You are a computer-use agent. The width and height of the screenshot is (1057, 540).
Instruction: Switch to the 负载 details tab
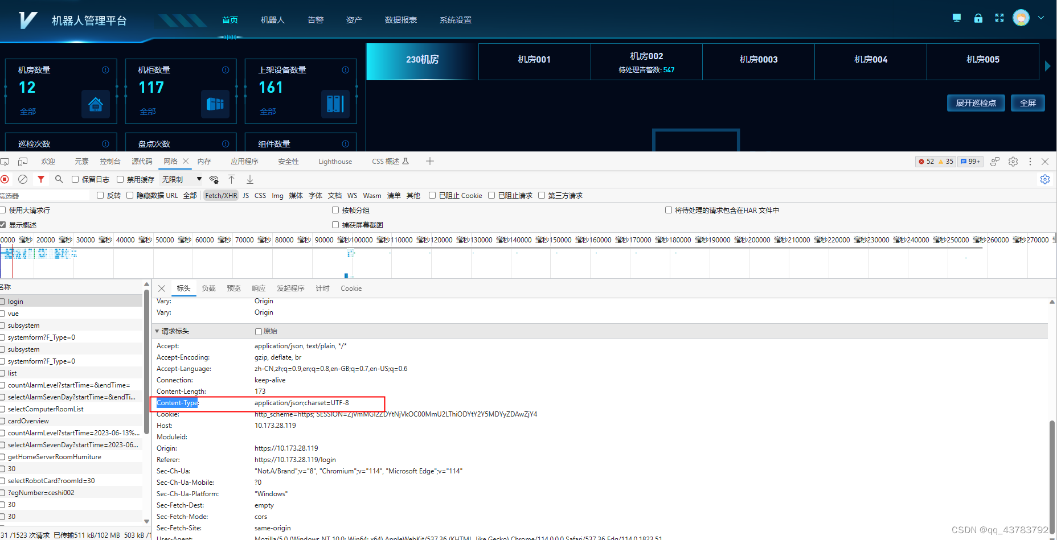tap(208, 288)
